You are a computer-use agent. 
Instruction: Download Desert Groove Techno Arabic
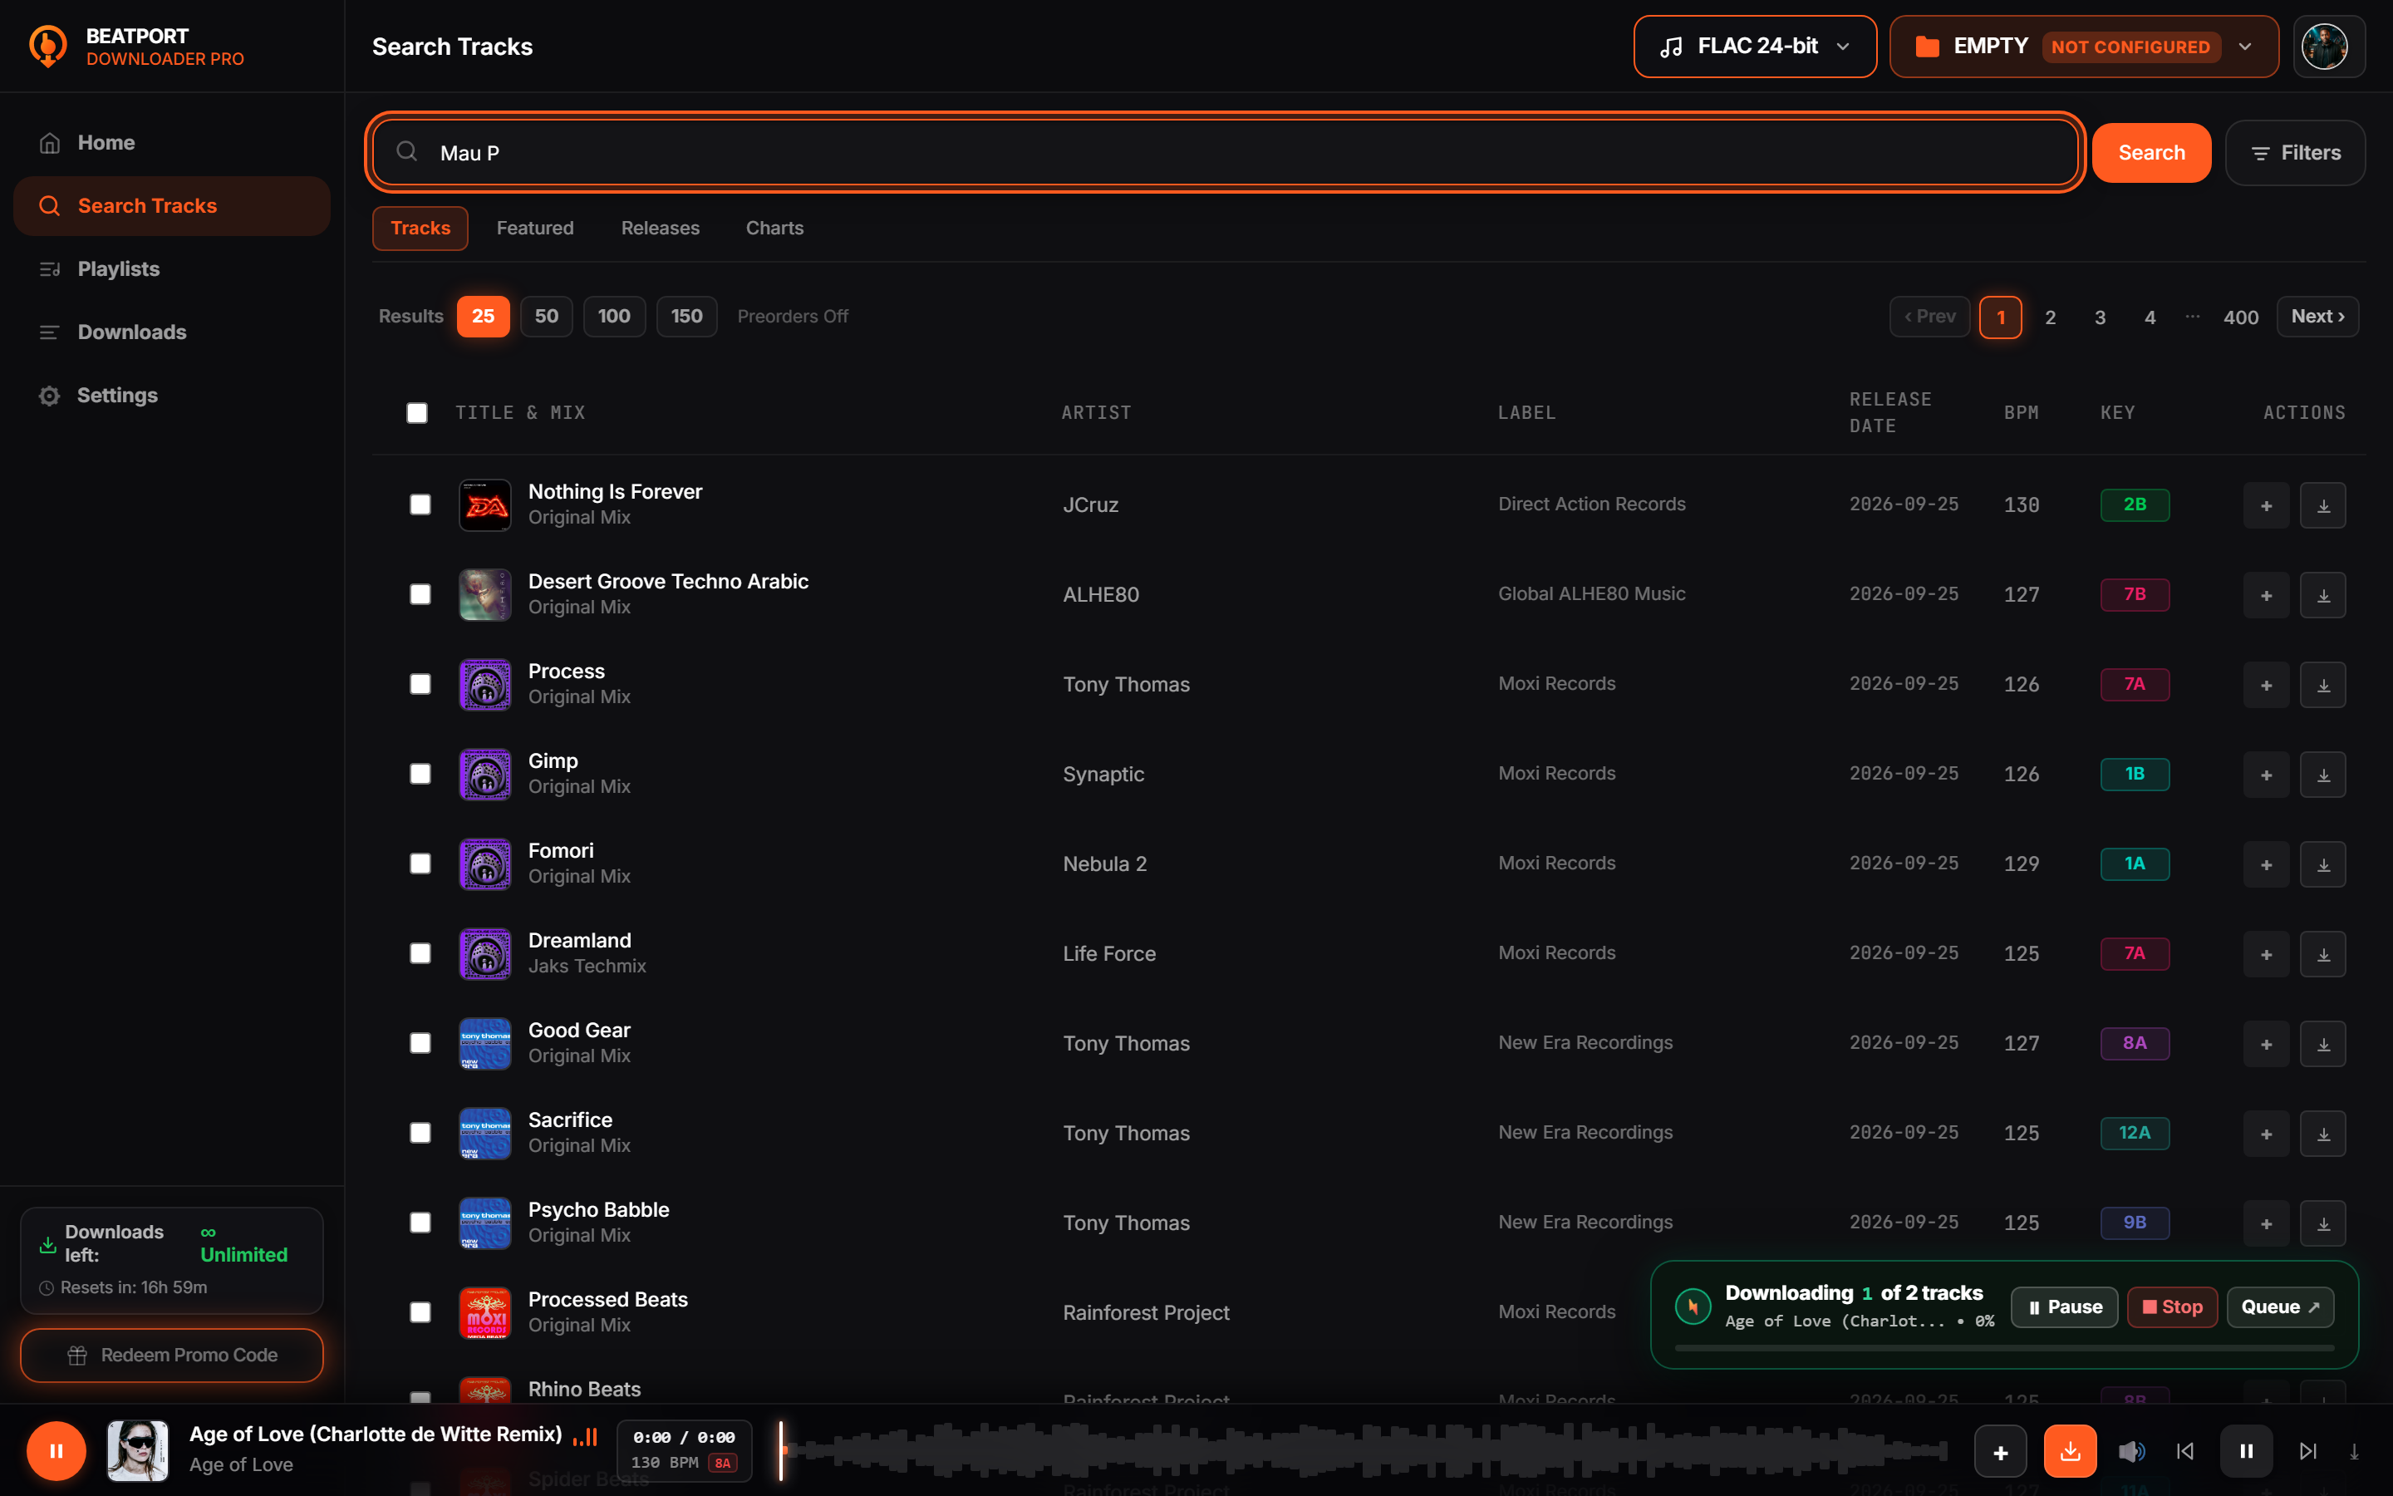2323,596
